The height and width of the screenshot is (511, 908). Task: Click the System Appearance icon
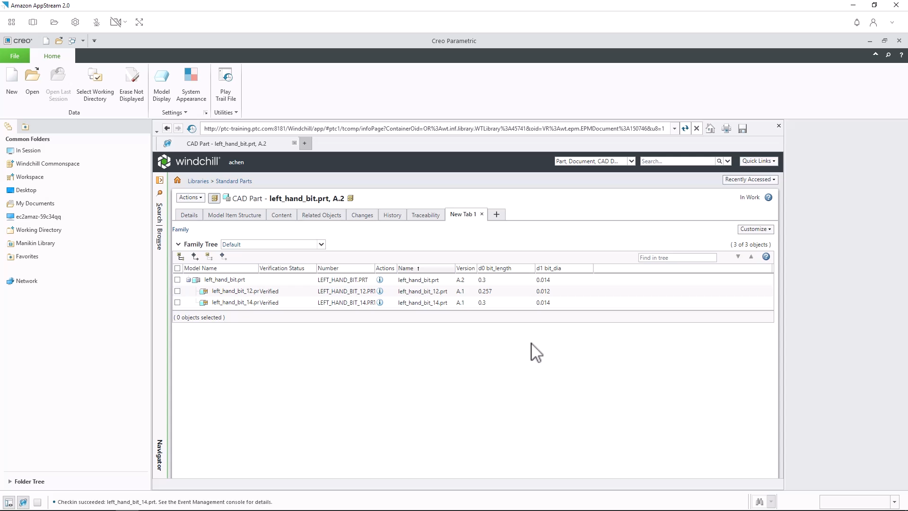[191, 76]
